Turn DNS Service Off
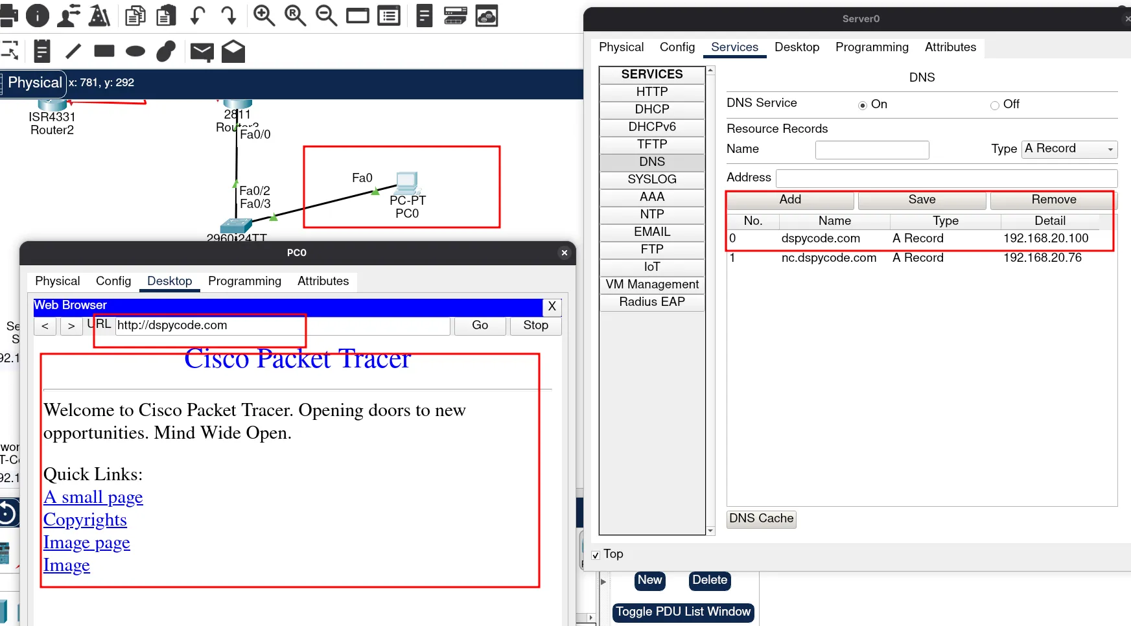1131x626 pixels. click(995, 105)
